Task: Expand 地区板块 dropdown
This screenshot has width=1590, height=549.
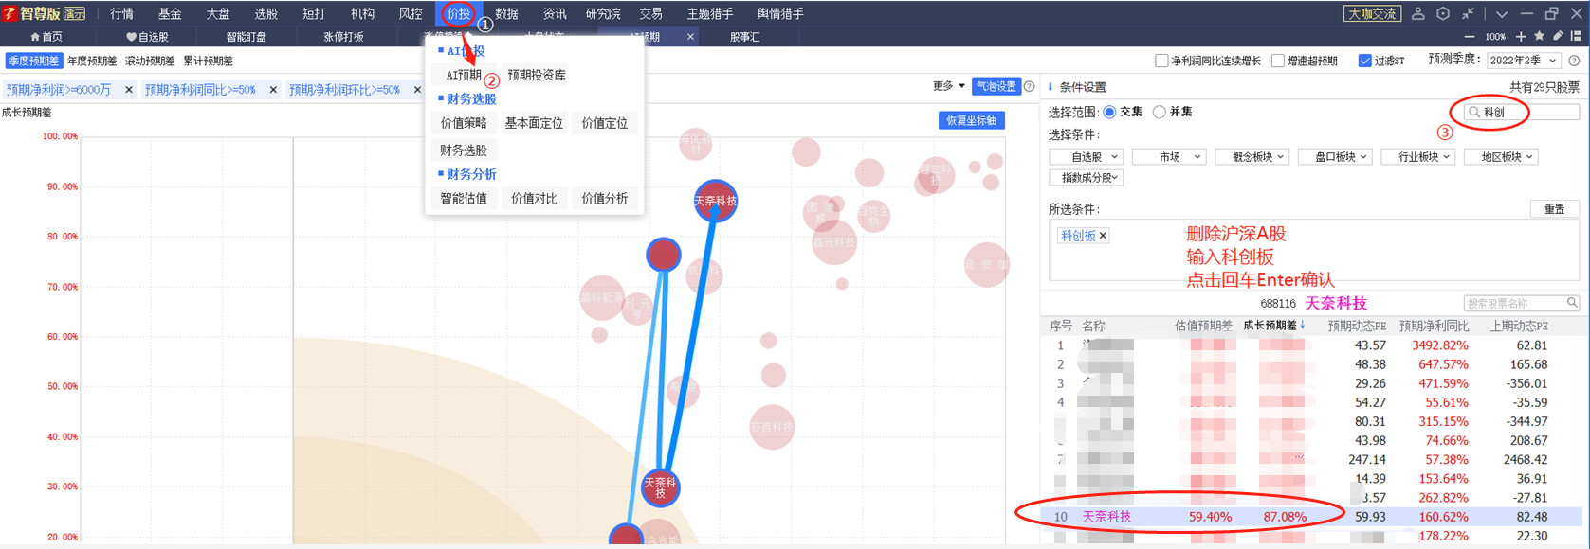Action: 1502,157
